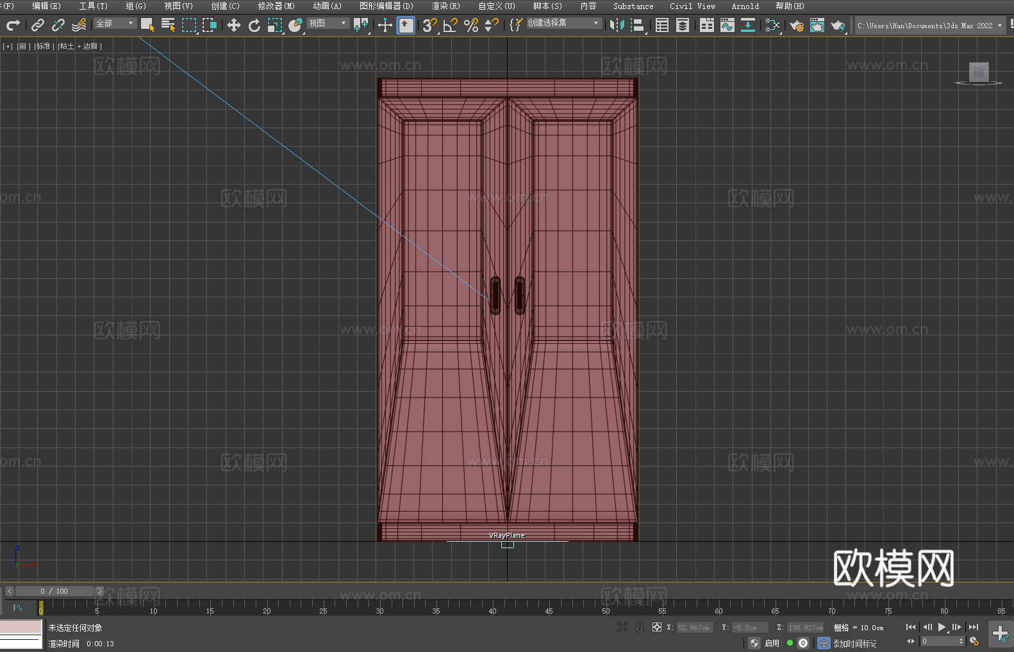Open Render Setup teapot icon

pos(797,25)
